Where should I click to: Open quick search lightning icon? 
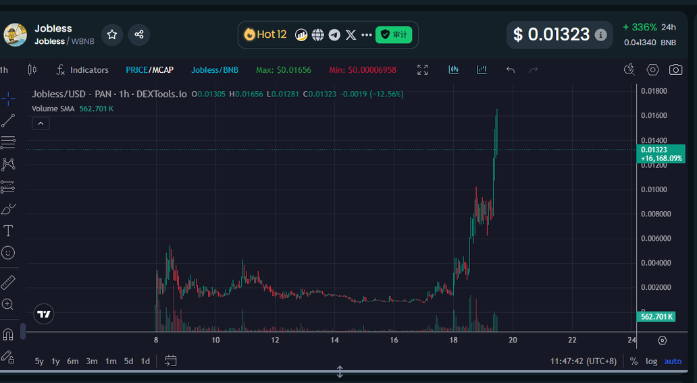(x=629, y=69)
